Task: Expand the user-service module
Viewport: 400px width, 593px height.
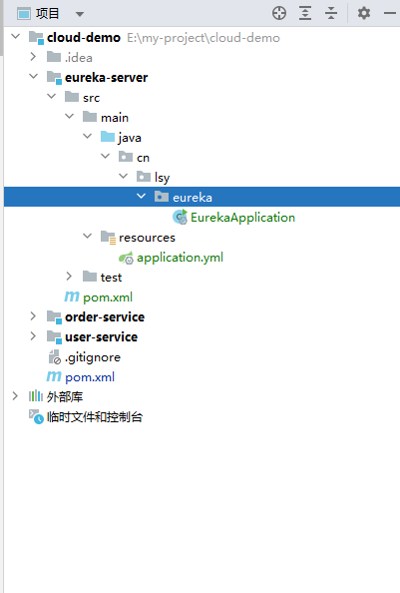Action: click(x=33, y=336)
